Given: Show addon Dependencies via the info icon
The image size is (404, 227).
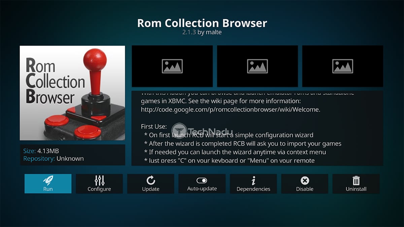Looking at the screenshot, I should tap(253, 184).
